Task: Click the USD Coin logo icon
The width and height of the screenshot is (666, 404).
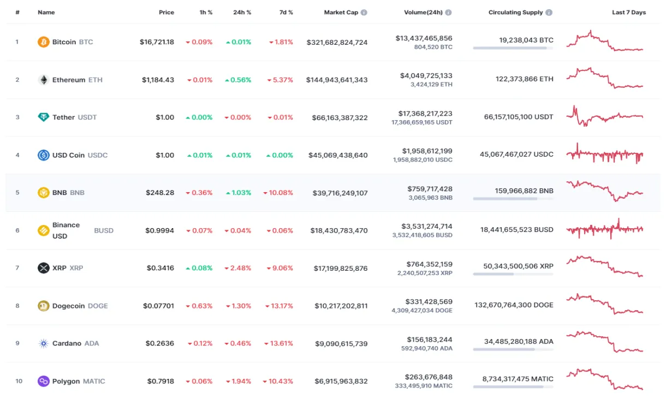Action: pyautogui.click(x=43, y=155)
